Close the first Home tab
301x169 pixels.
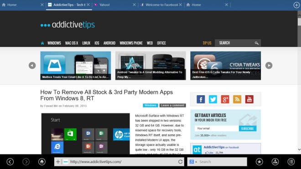click(42, 5)
